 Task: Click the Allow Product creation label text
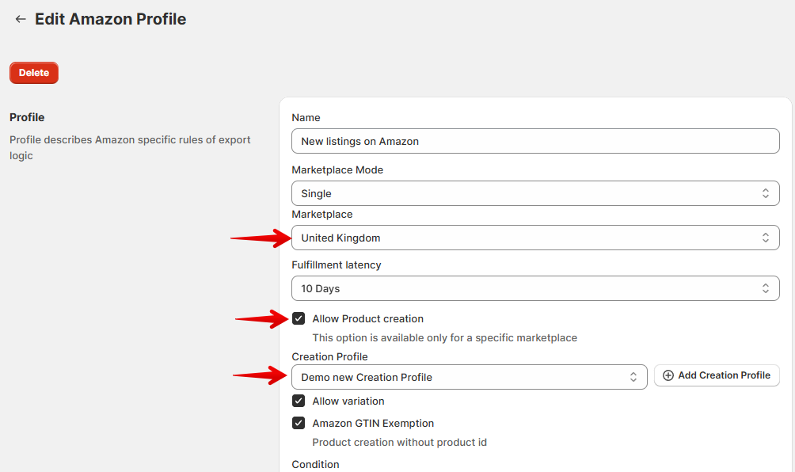click(367, 319)
